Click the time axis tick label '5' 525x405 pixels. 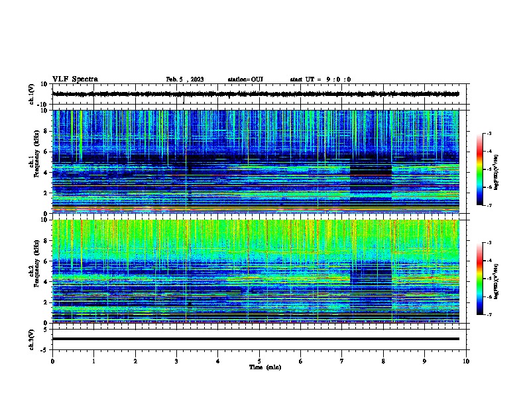click(x=259, y=361)
